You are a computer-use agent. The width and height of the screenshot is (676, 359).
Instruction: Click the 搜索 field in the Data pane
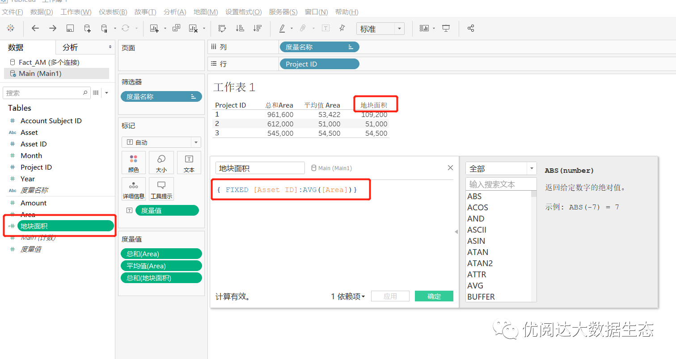pyautogui.click(x=45, y=92)
